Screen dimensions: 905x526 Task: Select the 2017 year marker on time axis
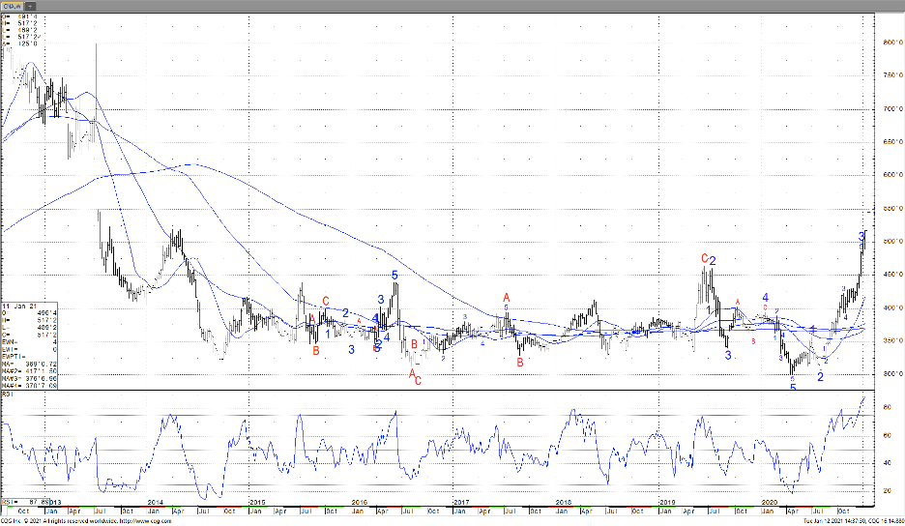click(x=461, y=503)
